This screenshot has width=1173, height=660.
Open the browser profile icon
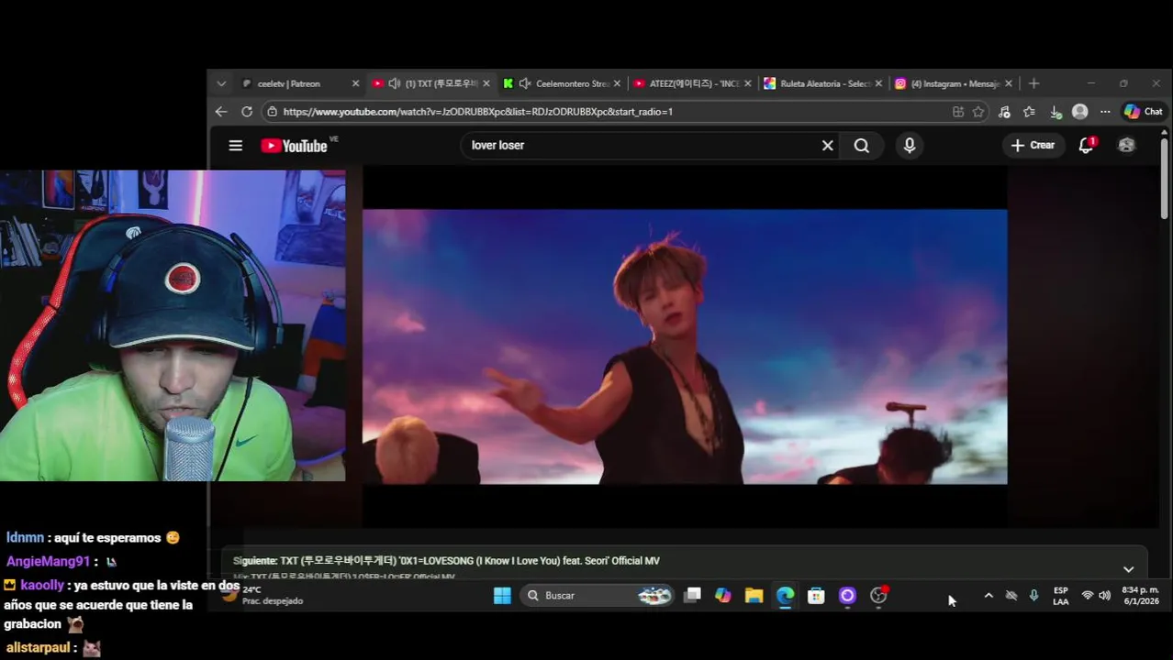pyautogui.click(x=1080, y=112)
